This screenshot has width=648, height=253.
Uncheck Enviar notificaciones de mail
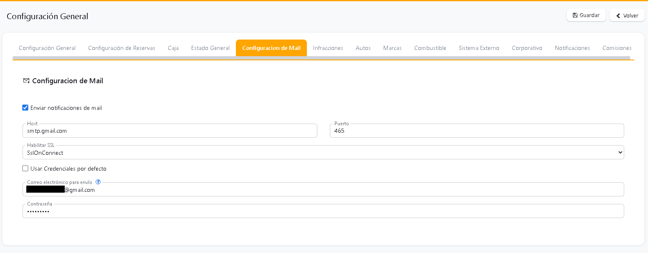[25, 108]
